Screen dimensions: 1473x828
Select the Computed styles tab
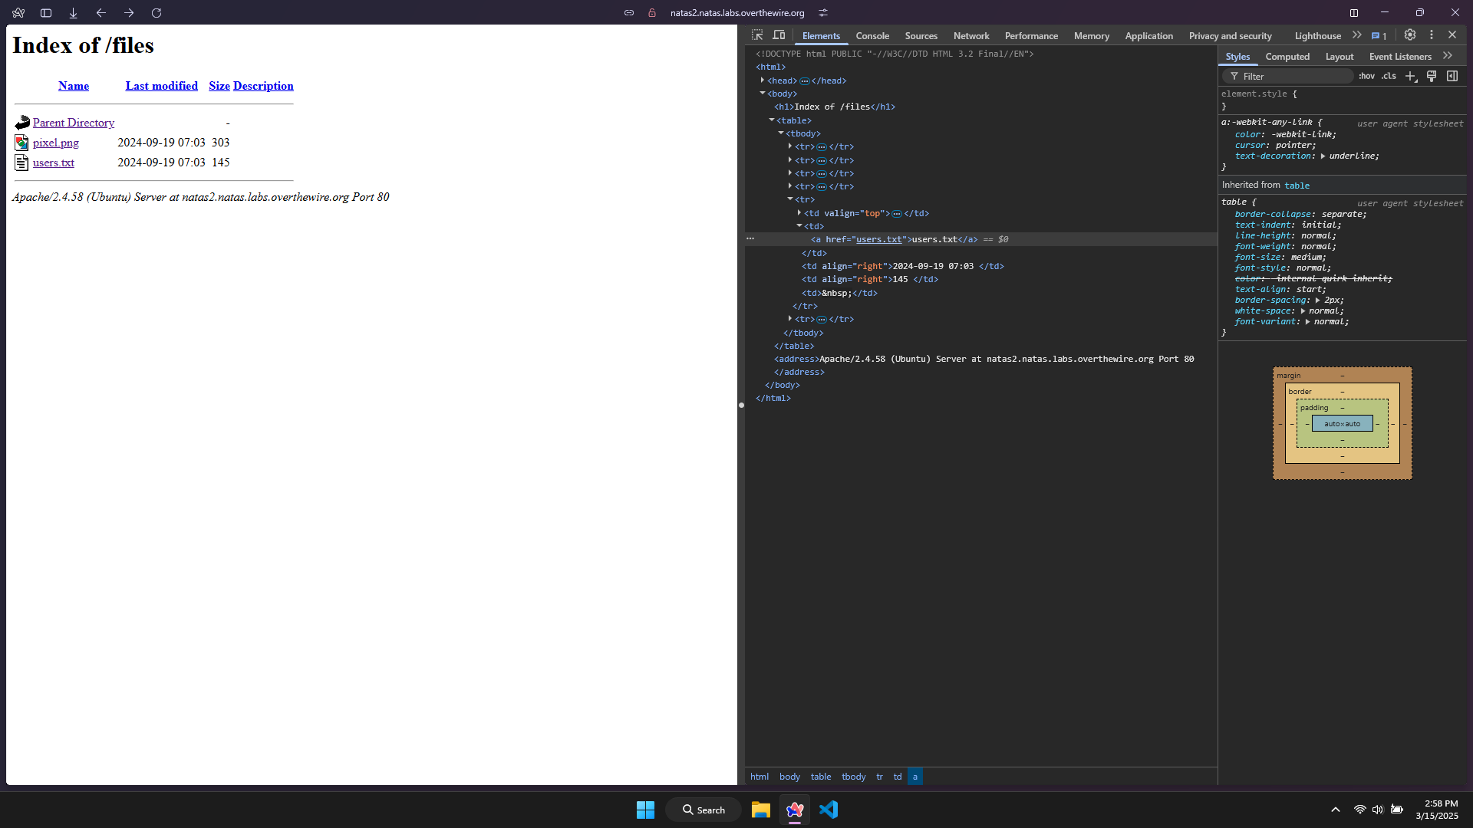(x=1287, y=57)
